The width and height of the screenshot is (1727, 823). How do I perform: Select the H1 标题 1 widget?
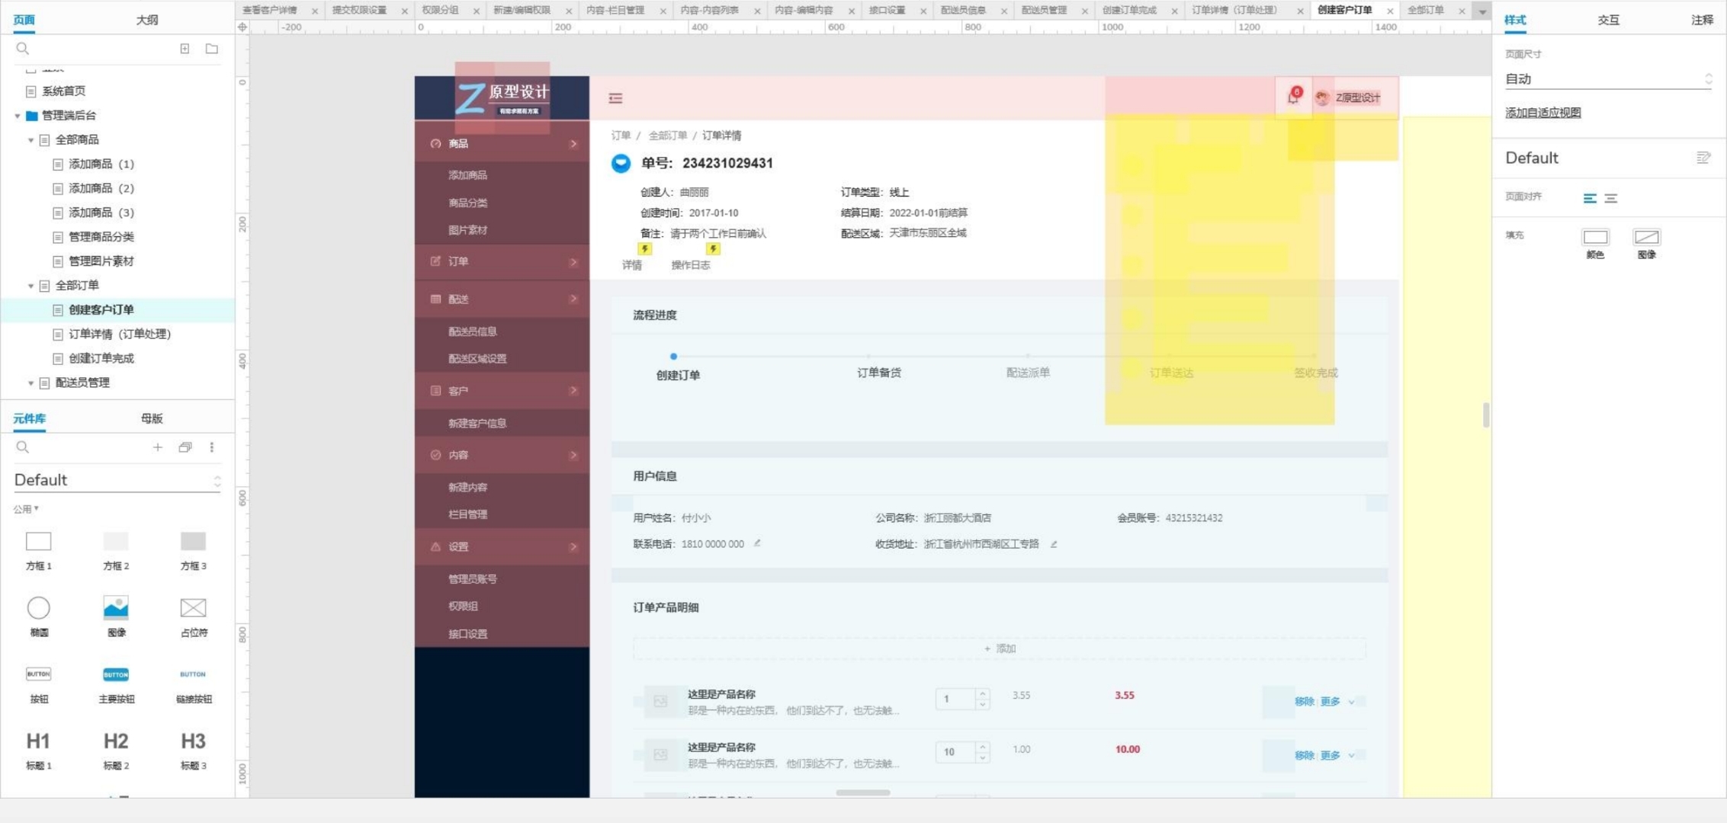(39, 750)
